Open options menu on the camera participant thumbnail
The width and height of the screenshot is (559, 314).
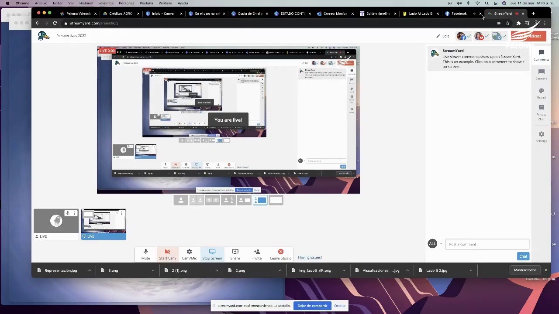tap(74, 213)
